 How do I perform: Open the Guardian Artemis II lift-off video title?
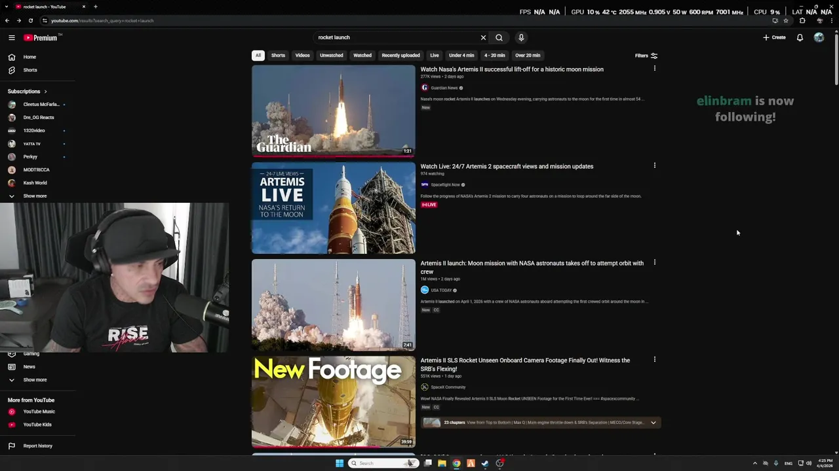(512, 69)
